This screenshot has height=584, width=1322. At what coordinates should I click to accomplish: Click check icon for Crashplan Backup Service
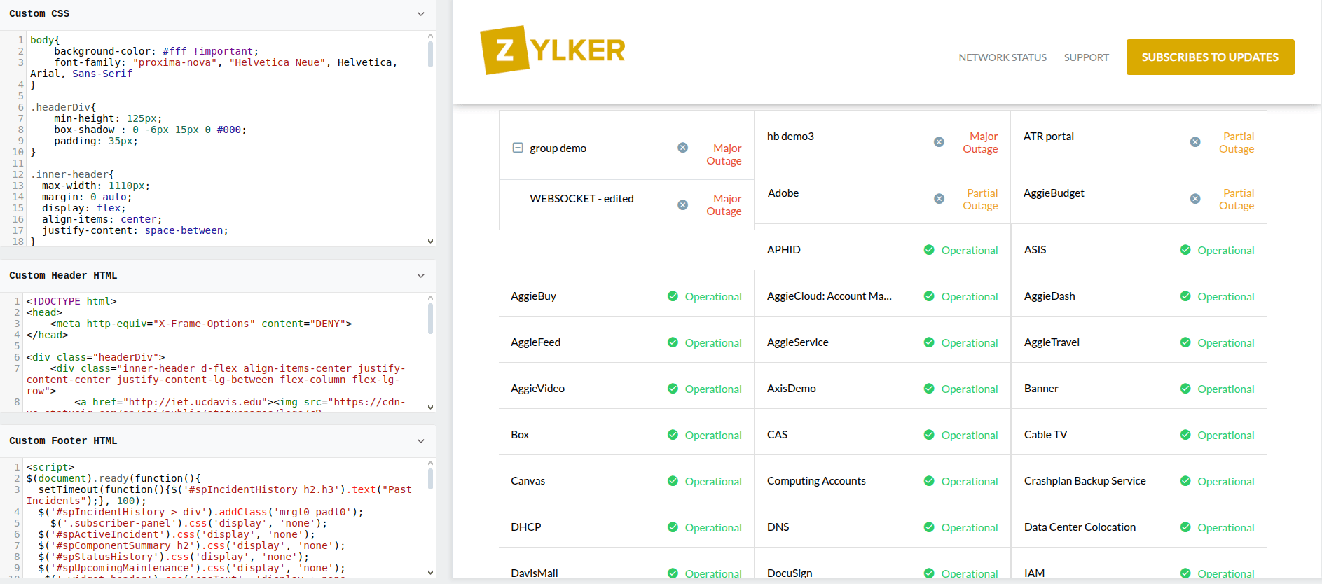pos(1185,481)
